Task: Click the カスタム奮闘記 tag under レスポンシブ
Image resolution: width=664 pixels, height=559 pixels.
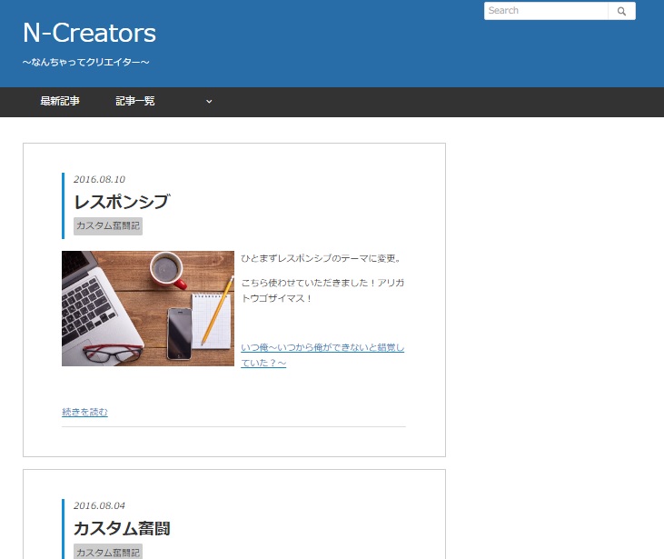Action: [108, 226]
